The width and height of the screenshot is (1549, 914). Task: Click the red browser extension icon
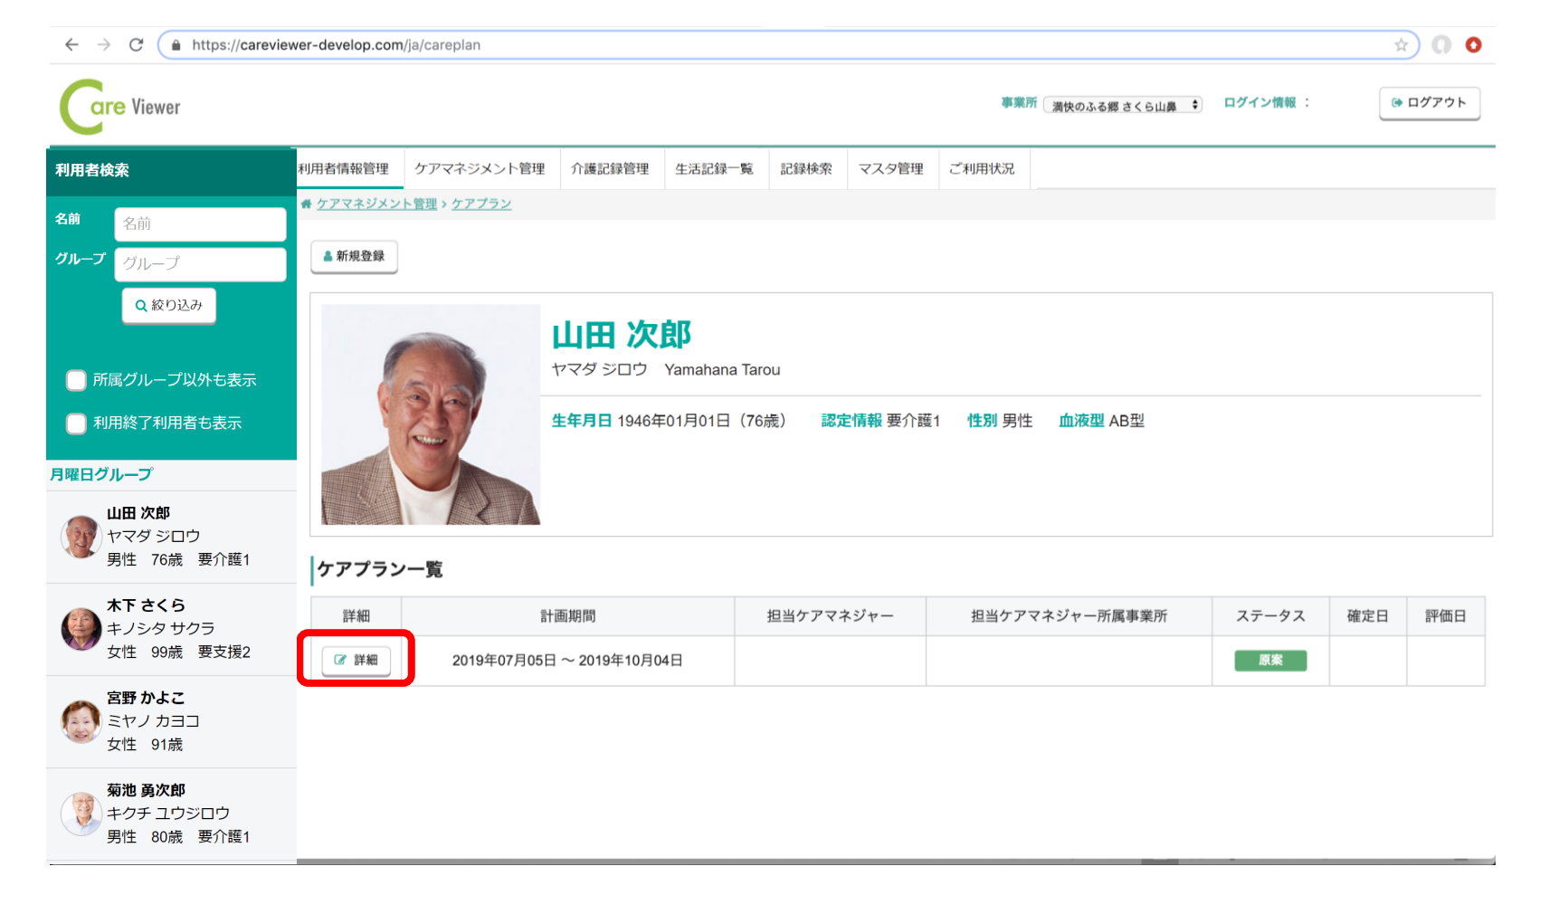coord(1473,44)
